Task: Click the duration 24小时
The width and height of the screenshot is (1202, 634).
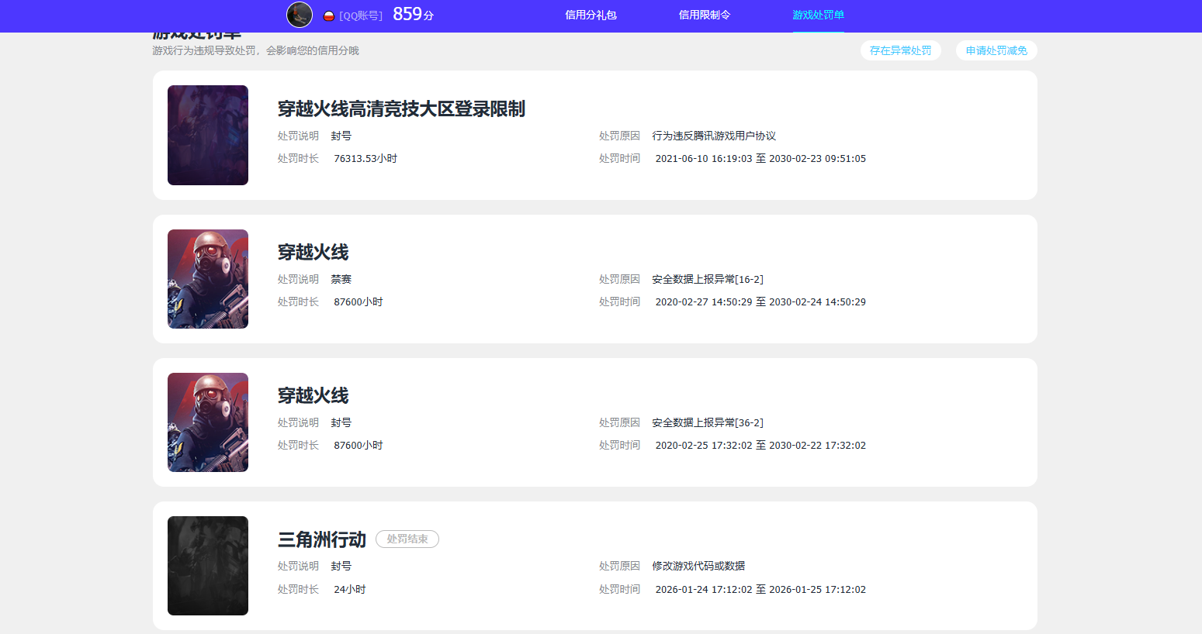Action: coord(350,589)
